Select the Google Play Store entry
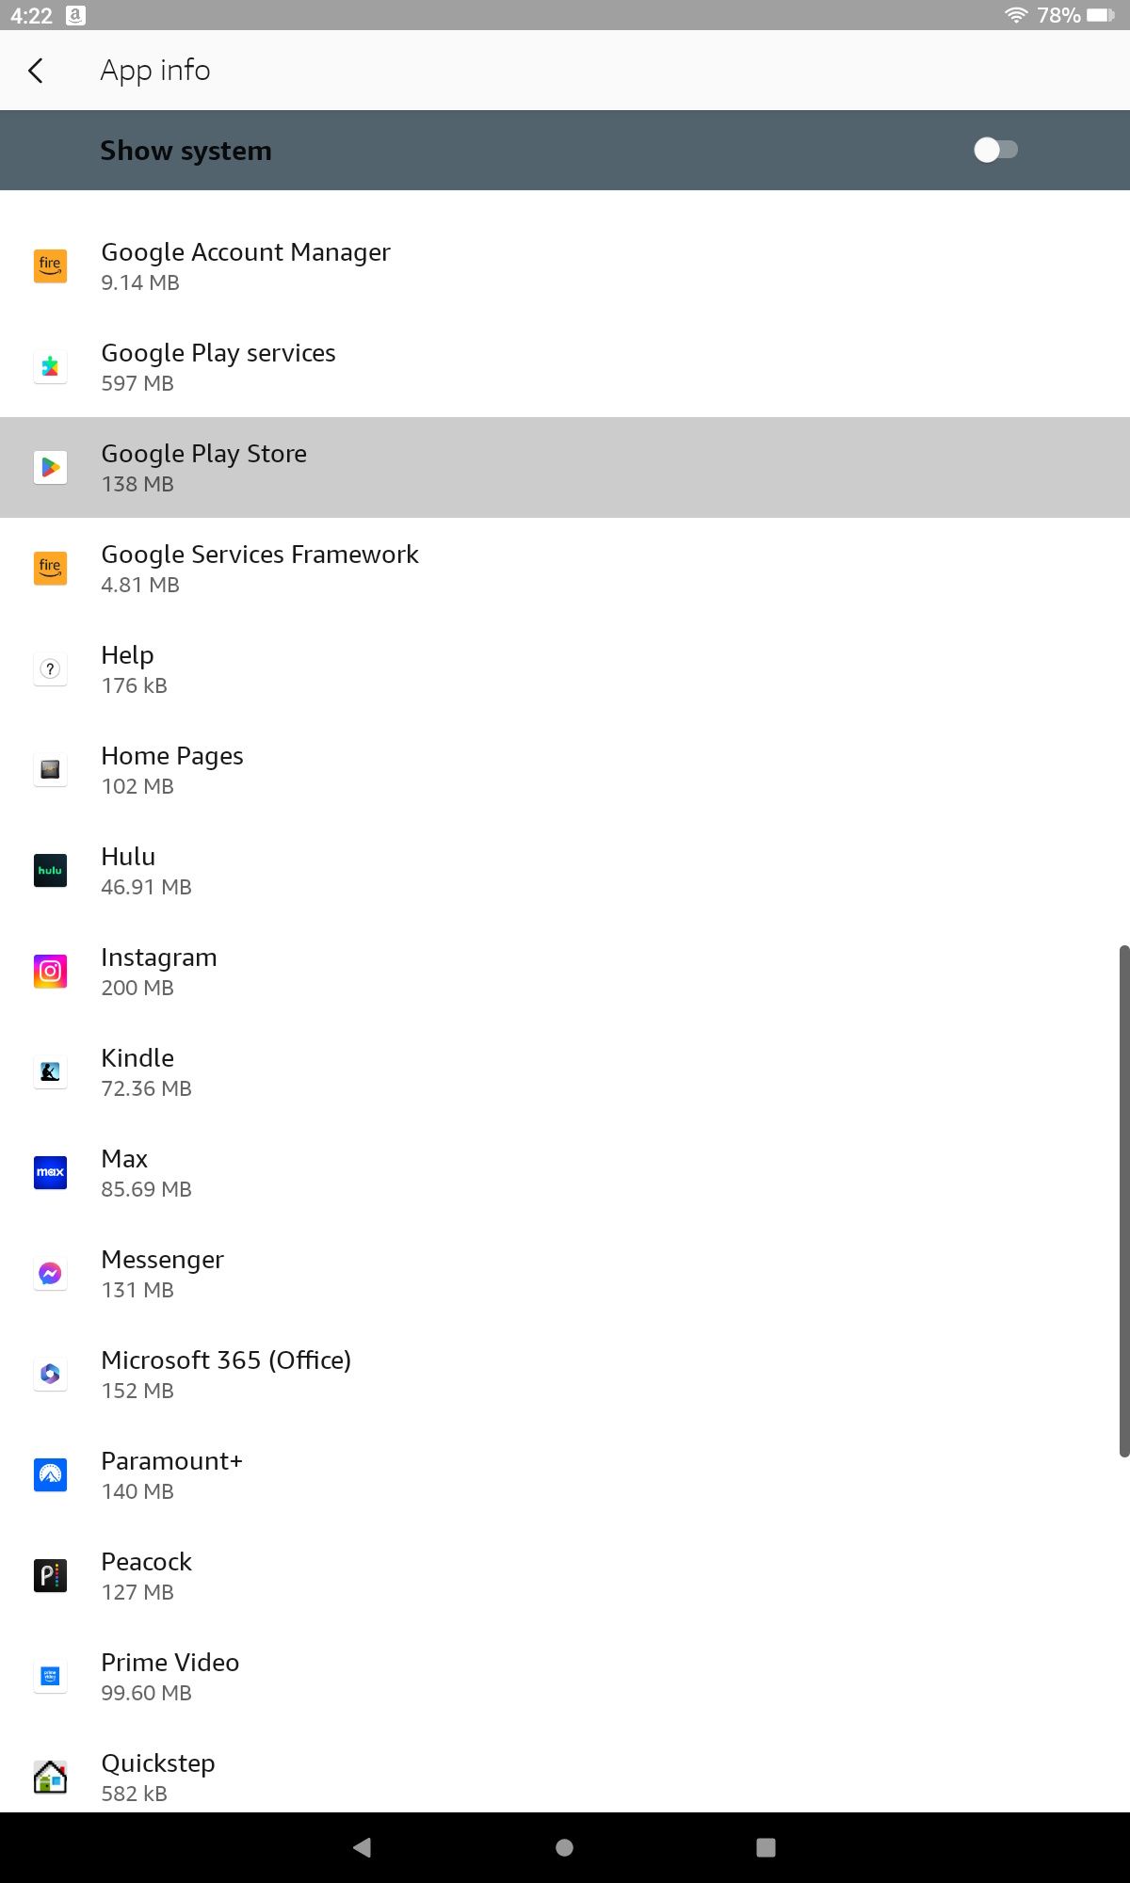1130x1883 pixels. tap(565, 468)
